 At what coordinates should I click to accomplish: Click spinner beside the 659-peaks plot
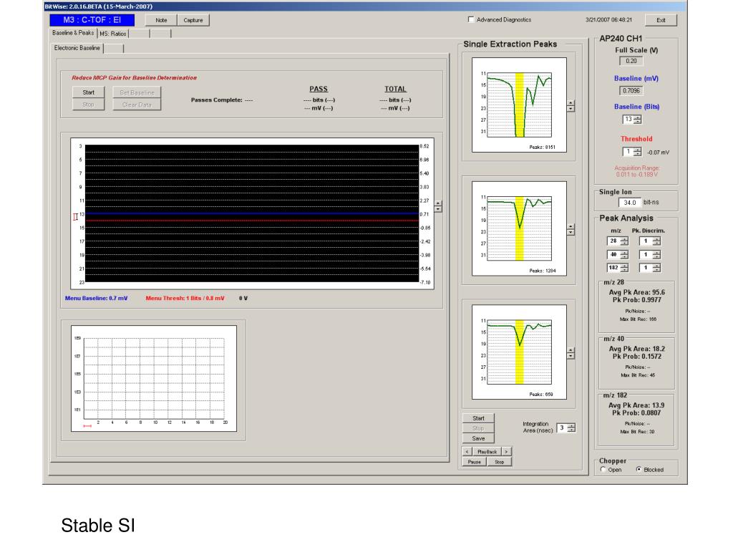tap(571, 353)
